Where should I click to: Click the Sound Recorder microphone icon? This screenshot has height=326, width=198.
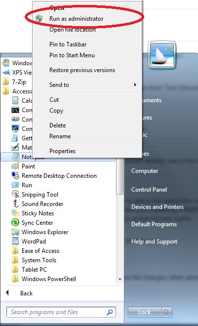[x=15, y=204]
